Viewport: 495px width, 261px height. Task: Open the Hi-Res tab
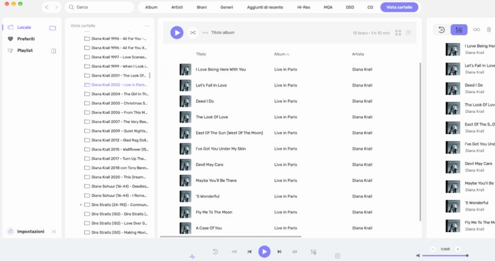click(x=303, y=7)
